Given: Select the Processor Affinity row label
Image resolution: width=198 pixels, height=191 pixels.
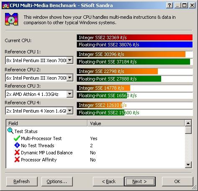Looking at the screenshot, I should tap(39, 160).
